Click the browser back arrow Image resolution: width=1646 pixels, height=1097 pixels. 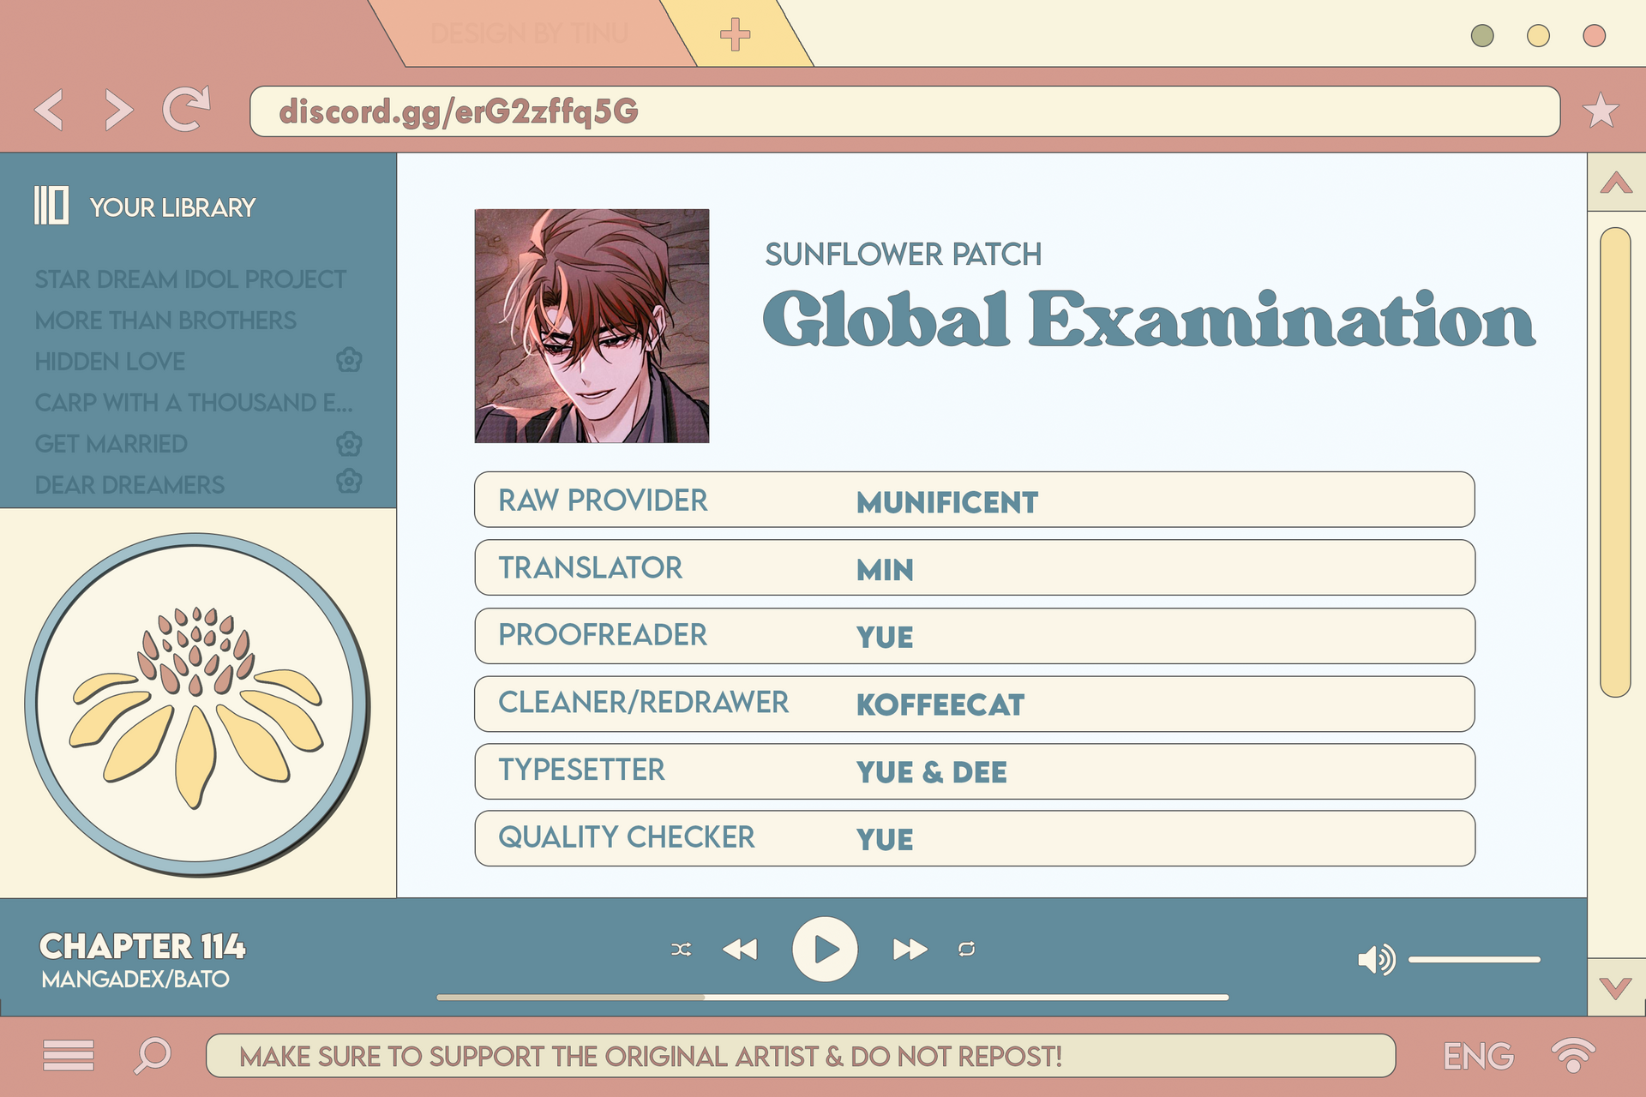tap(50, 110)
